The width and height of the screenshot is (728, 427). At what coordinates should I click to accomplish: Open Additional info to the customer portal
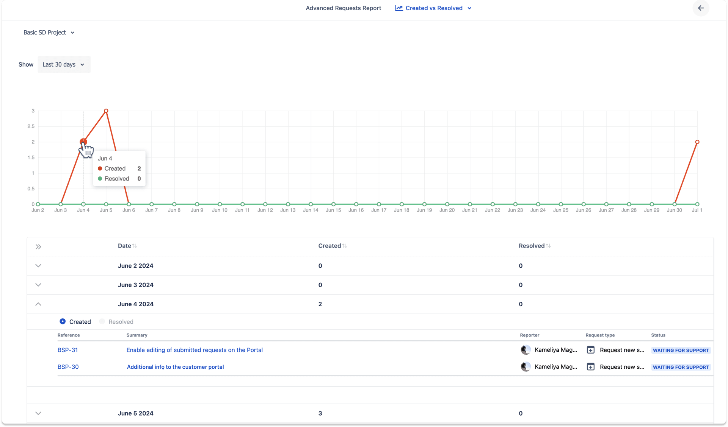(x=175, y=366)
